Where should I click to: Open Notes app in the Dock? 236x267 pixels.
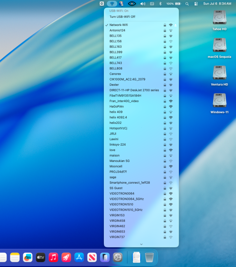(x=15, y=257)
